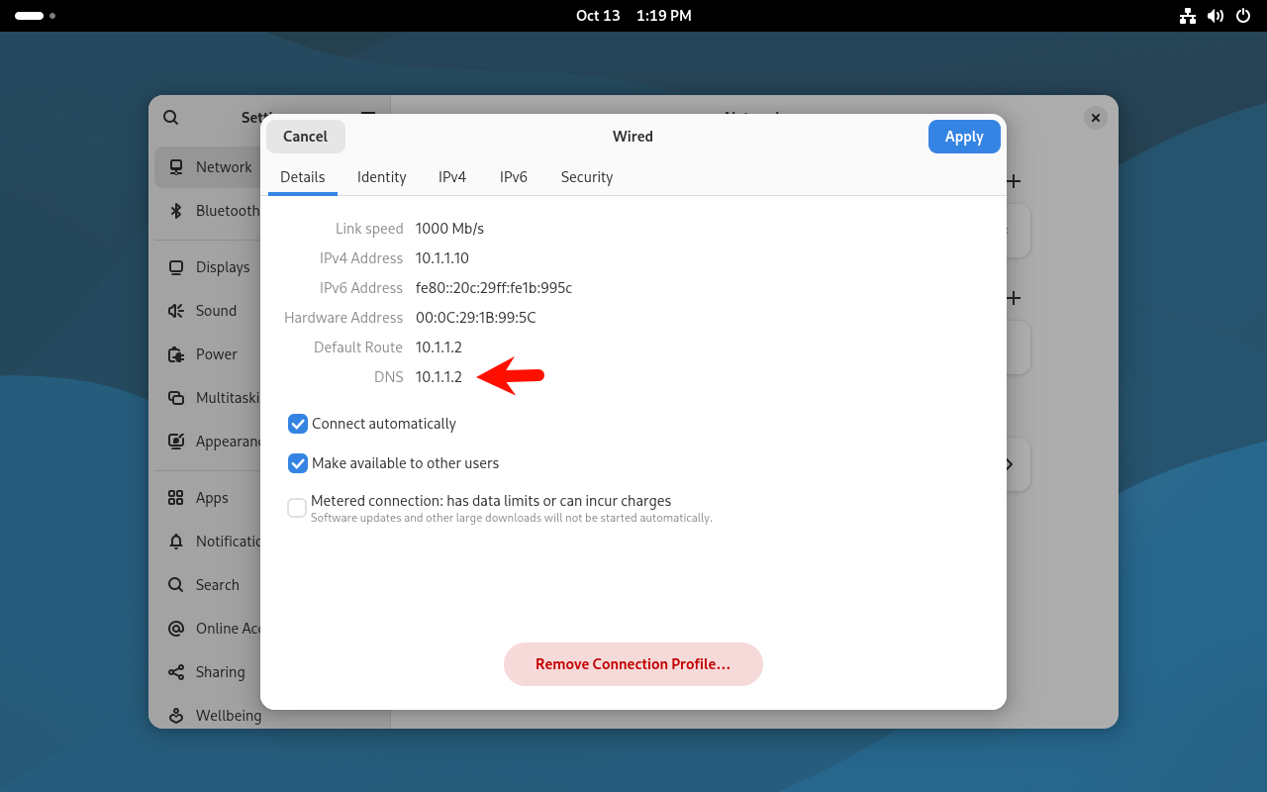Open Displays settings icon

pos(176,267)
